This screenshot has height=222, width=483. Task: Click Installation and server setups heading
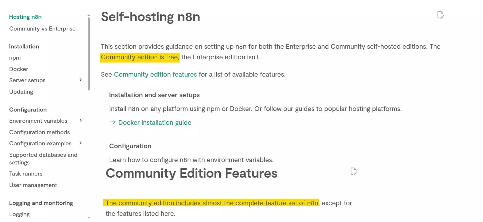pyautogui.click(x=154, y=95)
